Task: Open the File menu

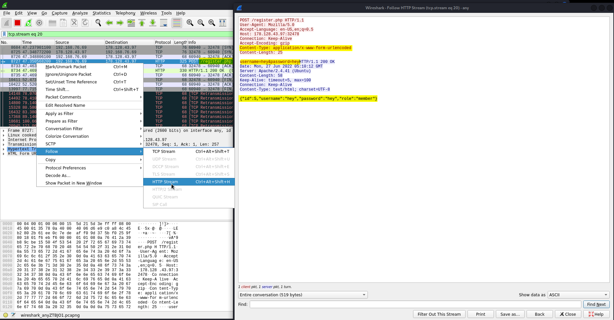Action: tap(7, 13)
